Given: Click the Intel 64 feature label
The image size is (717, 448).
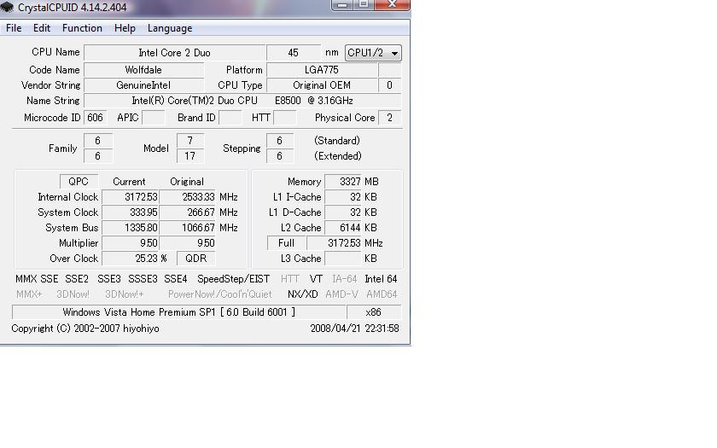Looking at the screenshot, I should tap(381, 279).
